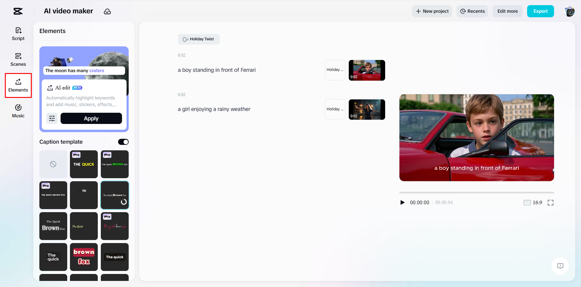Select the Music panel icon

(x=18, y=111)
